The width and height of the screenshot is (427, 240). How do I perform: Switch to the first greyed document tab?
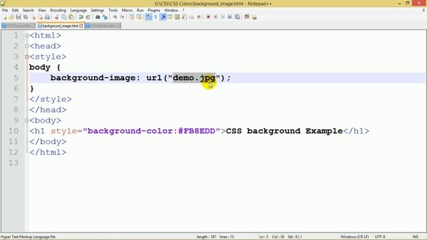click(x=19, y=26)
